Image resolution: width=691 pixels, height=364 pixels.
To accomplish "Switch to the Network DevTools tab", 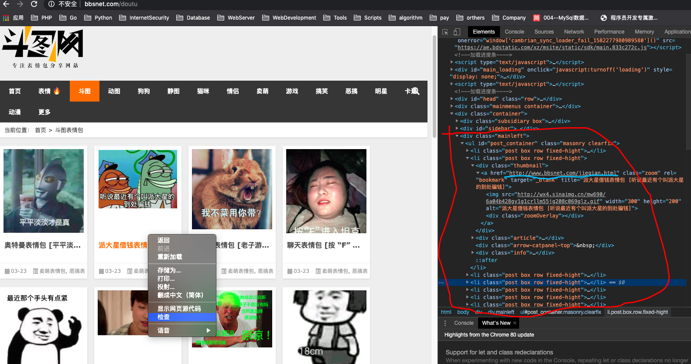I will pyautogui.click(x=574, y=32).
